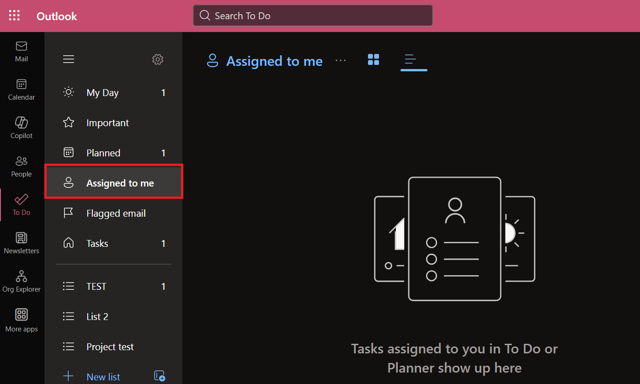Screen dimensions: 640x384
Task: Select the Planned list showing one task
Action: point(103,153)
